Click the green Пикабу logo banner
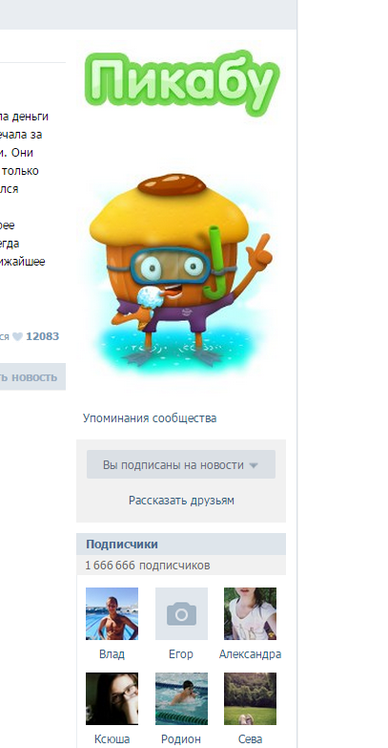 pyautogui.click(x=181, y=83)
